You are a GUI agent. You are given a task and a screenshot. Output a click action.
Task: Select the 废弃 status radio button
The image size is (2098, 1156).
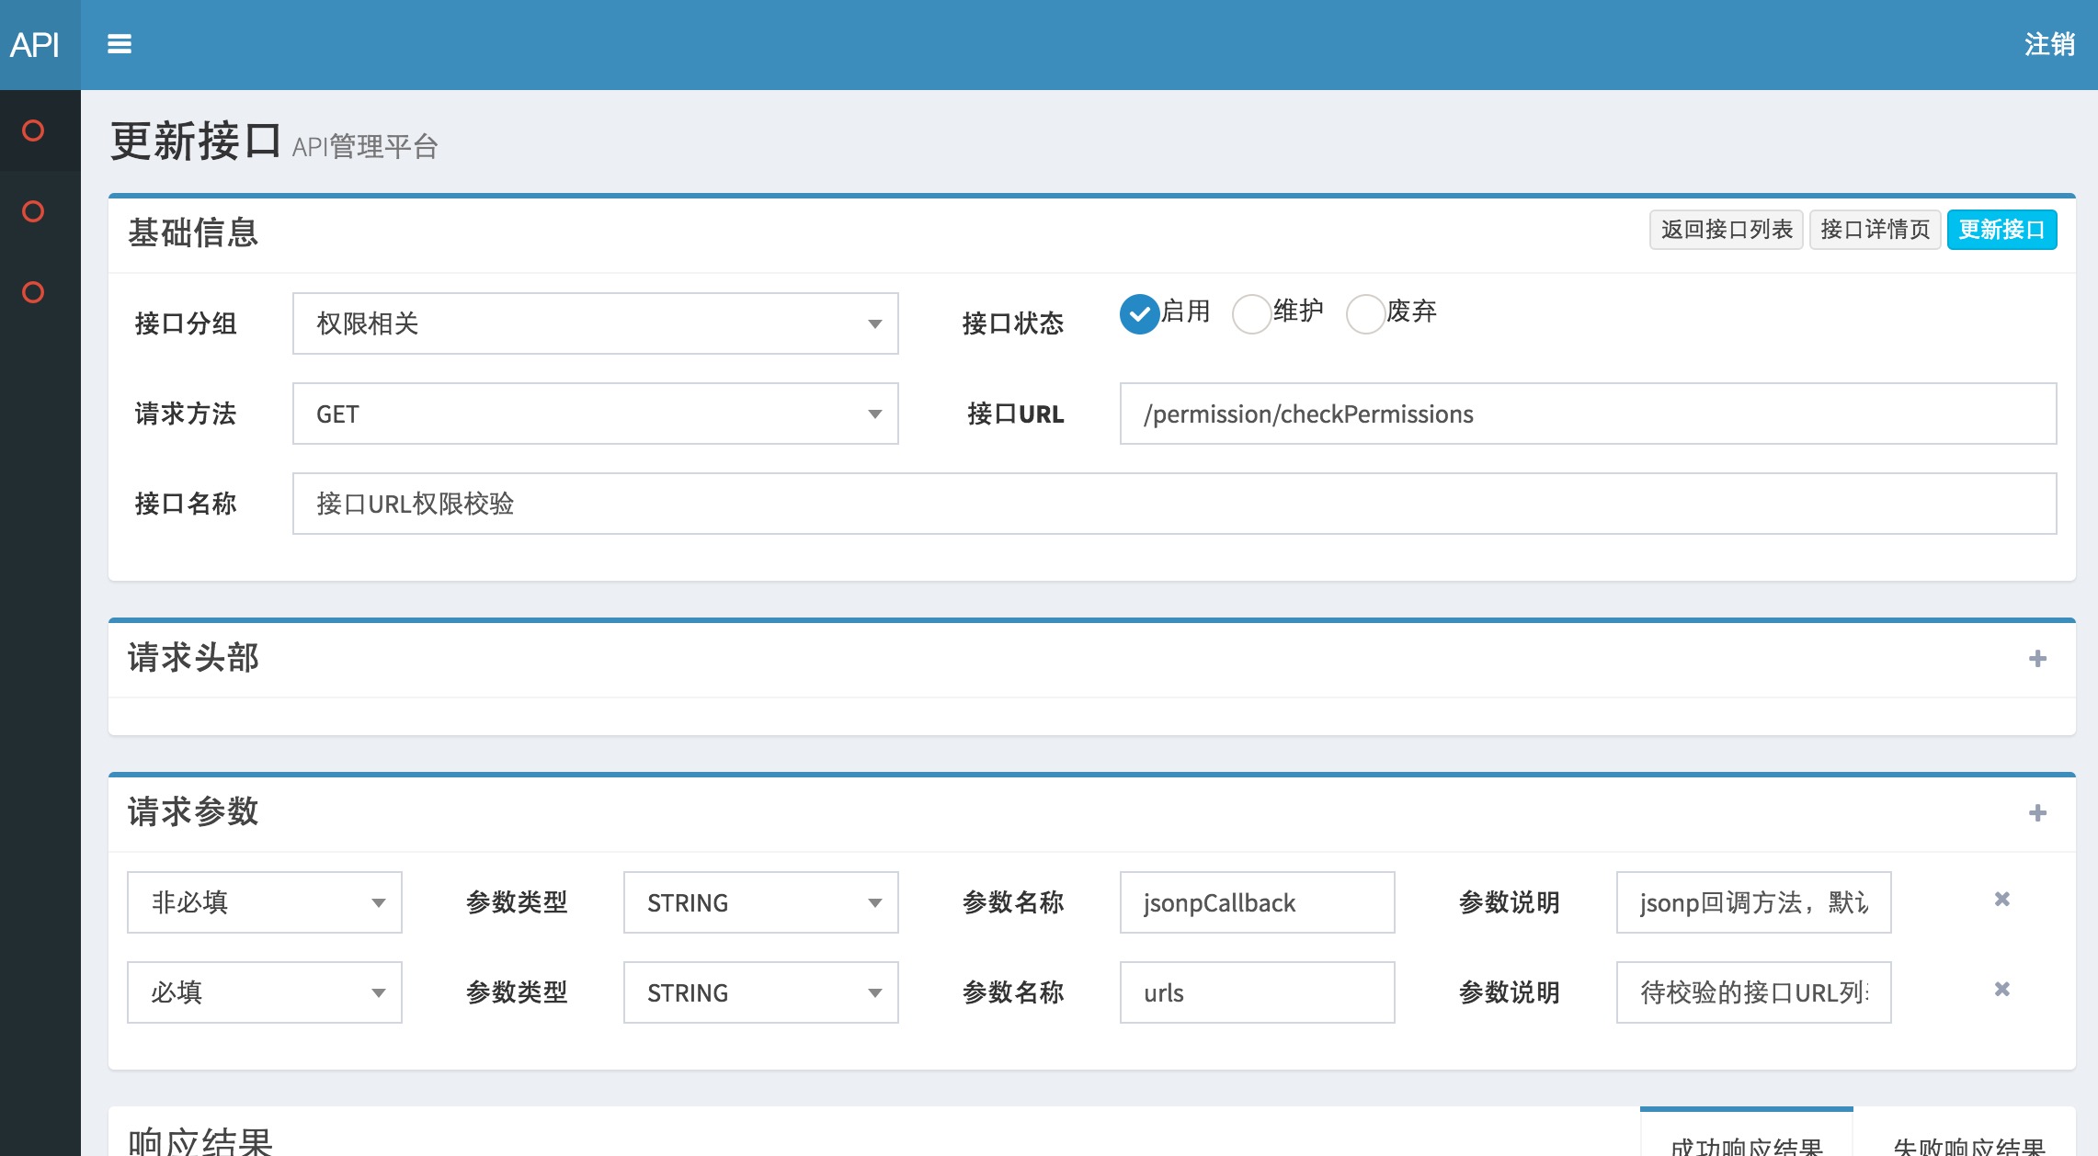click(x=1365, y=314)
